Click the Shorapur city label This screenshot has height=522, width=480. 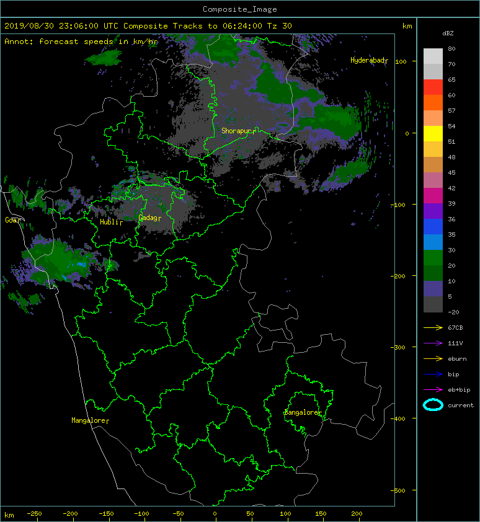point(236,131)
